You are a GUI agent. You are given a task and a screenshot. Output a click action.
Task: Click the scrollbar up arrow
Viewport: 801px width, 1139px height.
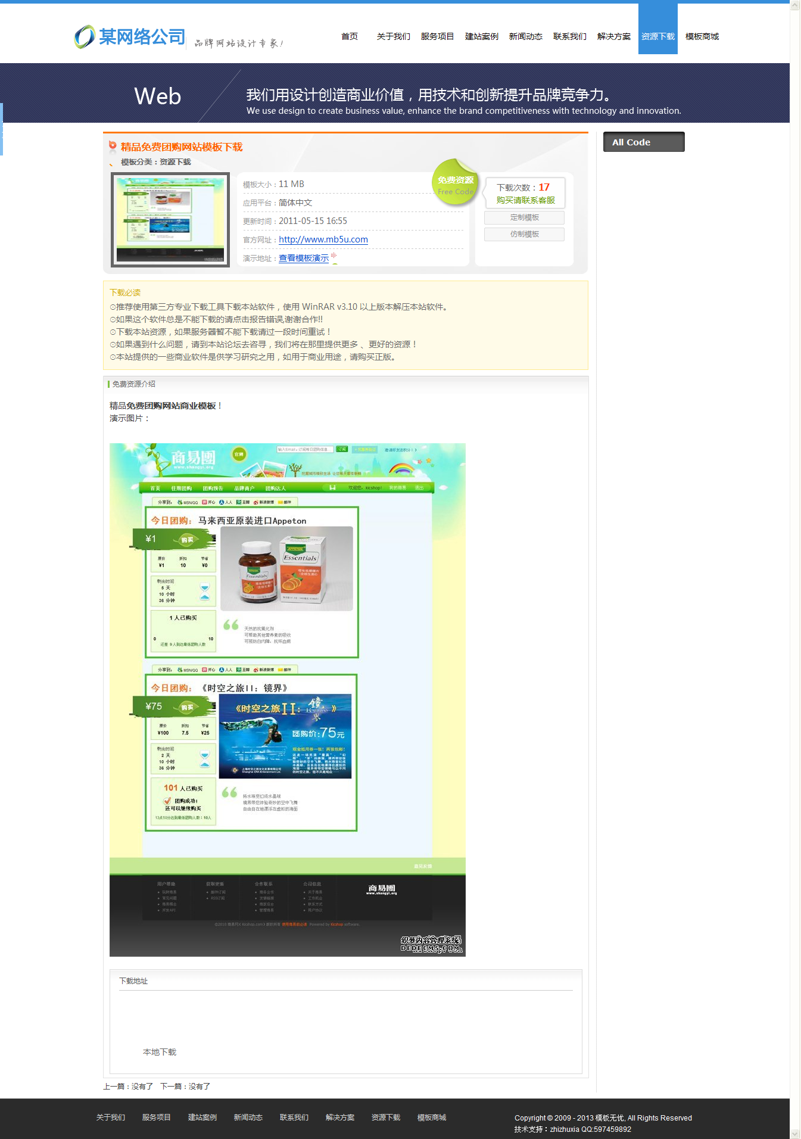795,5
